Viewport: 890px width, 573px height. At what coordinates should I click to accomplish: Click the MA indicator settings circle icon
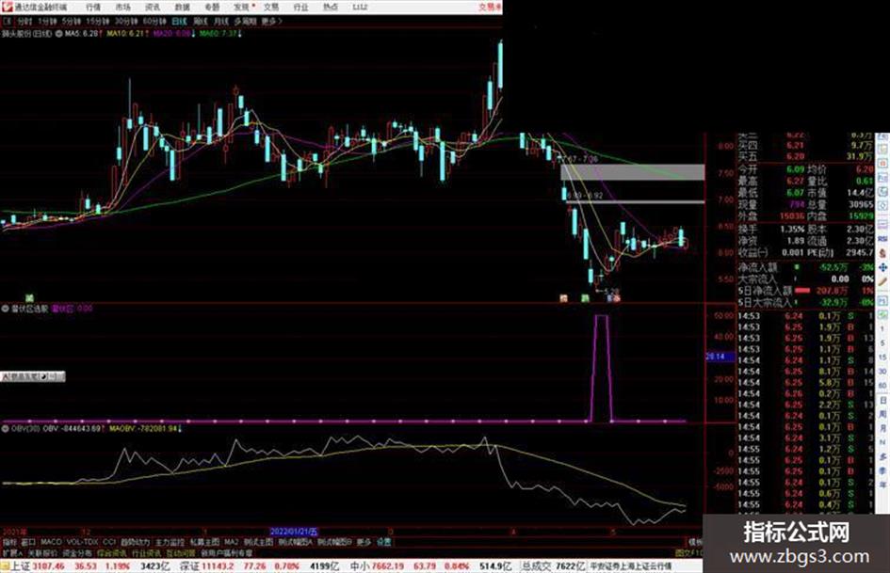coord(58,34)
